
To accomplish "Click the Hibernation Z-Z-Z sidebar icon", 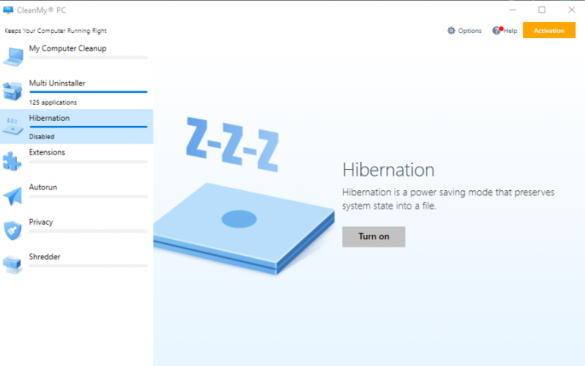I will pos(12,125).
